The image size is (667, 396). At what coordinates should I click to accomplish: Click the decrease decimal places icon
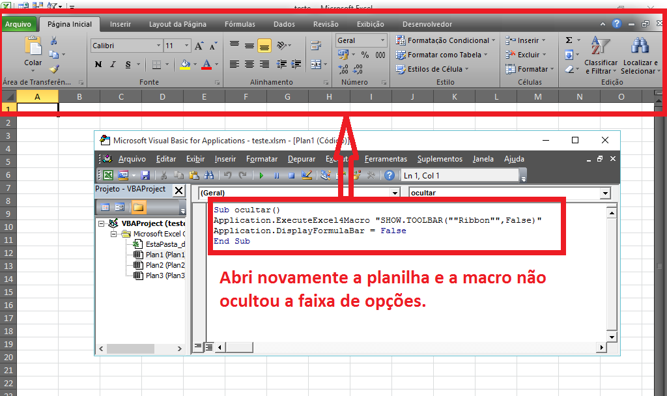(x=358, y=68)
